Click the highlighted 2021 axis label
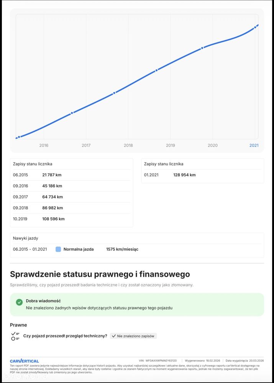The image size is (274, 383). coord(254,145)
